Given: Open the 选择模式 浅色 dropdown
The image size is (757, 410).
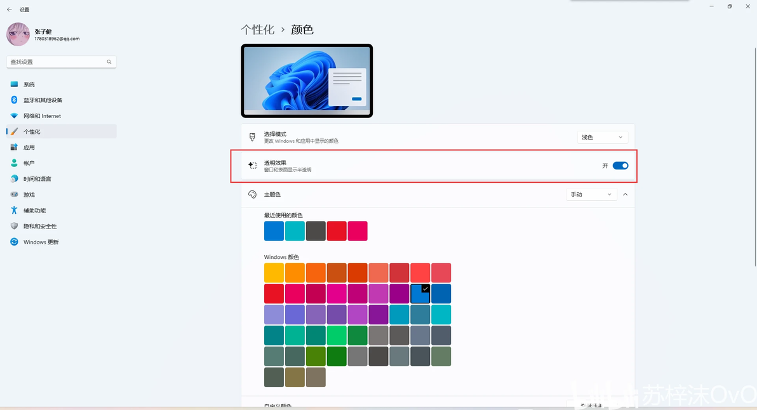Looking at the screenshot, I should click(603, 138).
